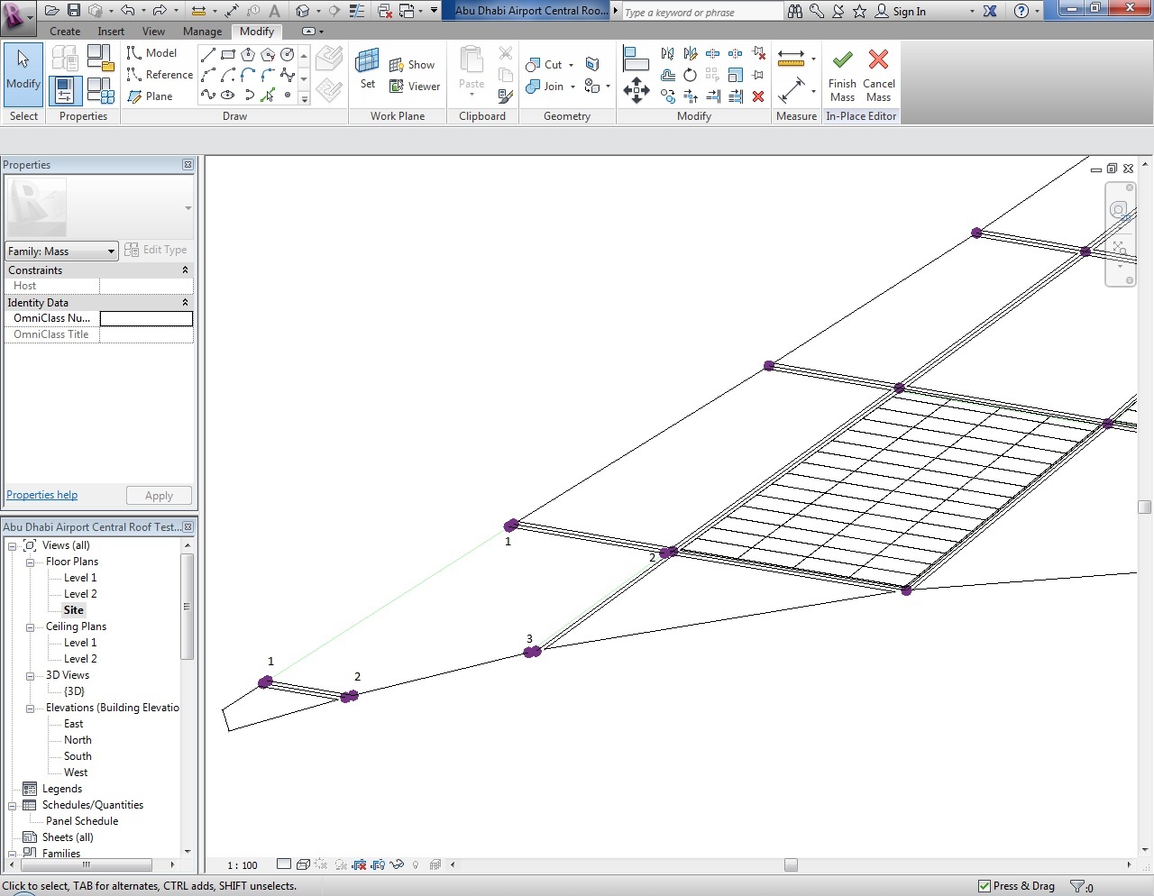
Task: Open the Level 2 floor plan view
Action: coord(80,594)
